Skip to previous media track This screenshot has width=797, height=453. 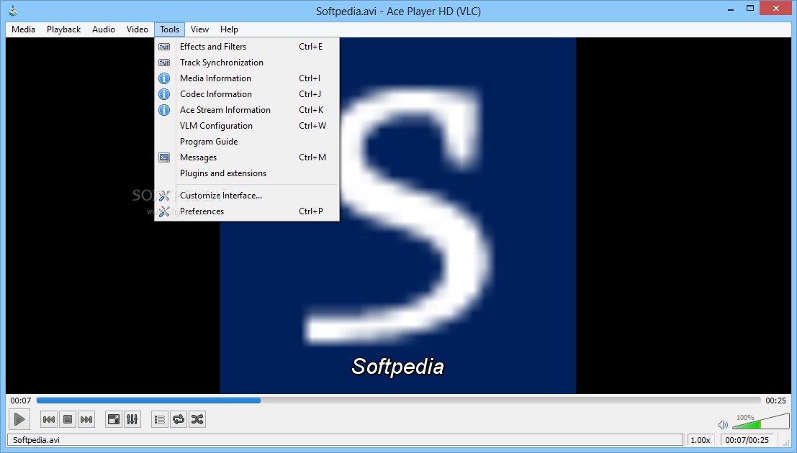[49, 419]
